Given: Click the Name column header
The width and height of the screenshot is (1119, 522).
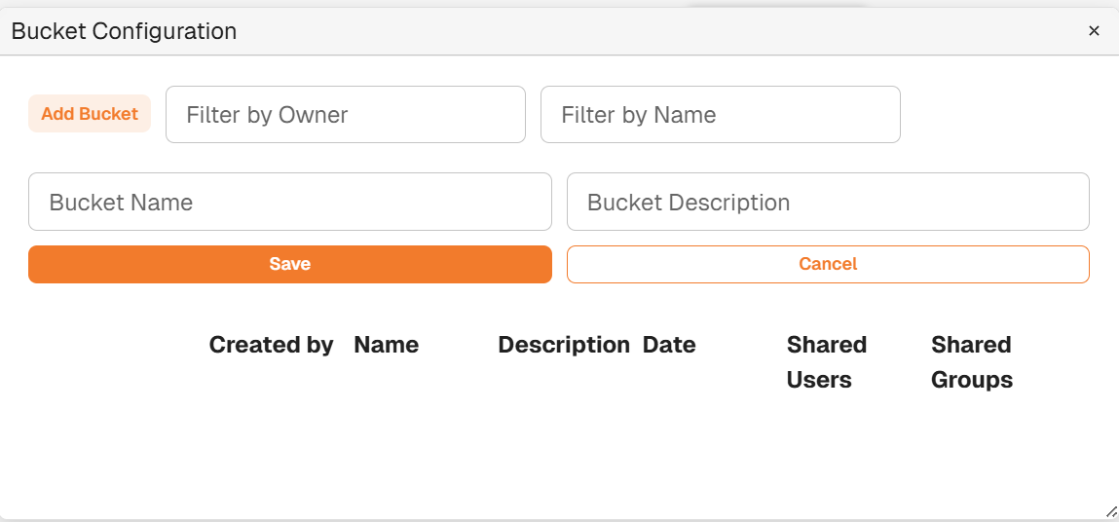Looking at the screenshot, I should pyautogui.click(x=386, y=345).
